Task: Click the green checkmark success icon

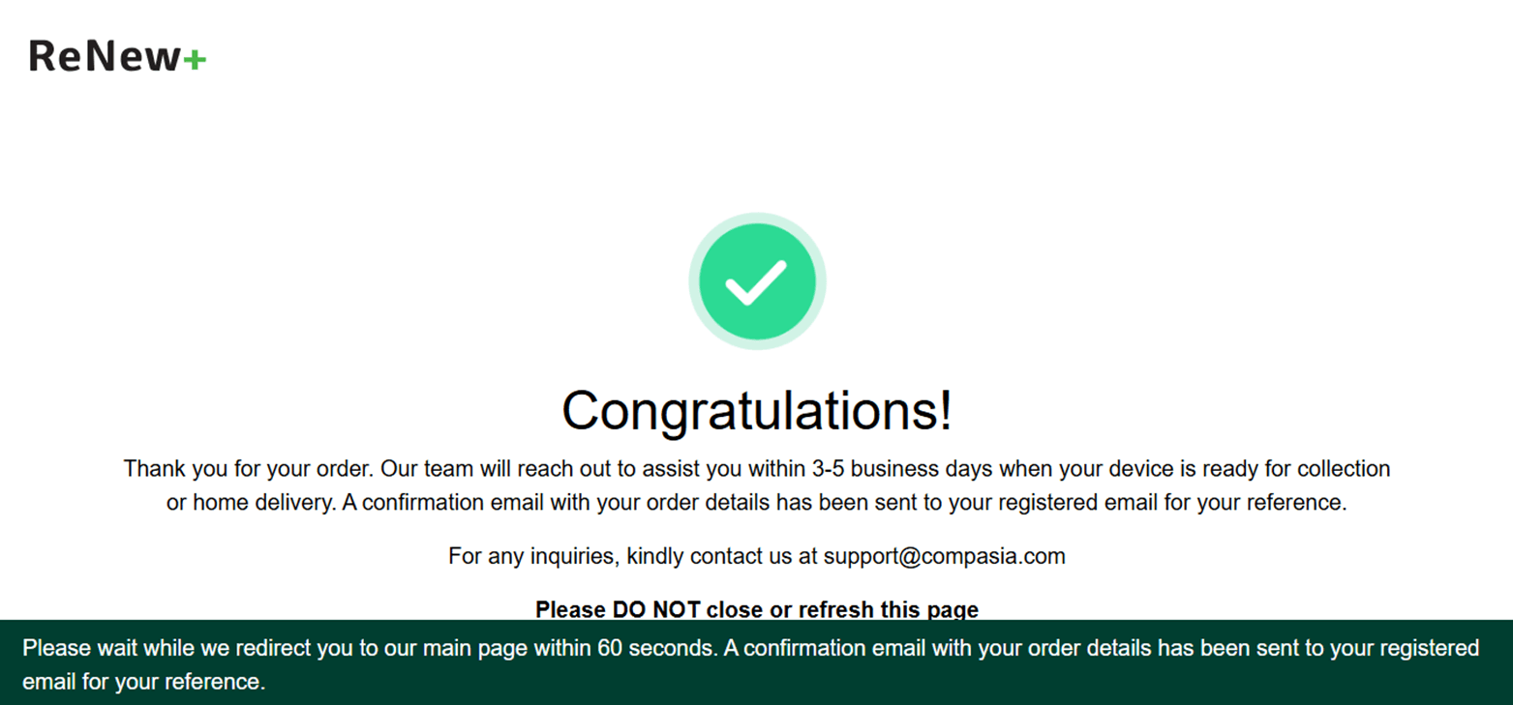Action: click(757, 281)
